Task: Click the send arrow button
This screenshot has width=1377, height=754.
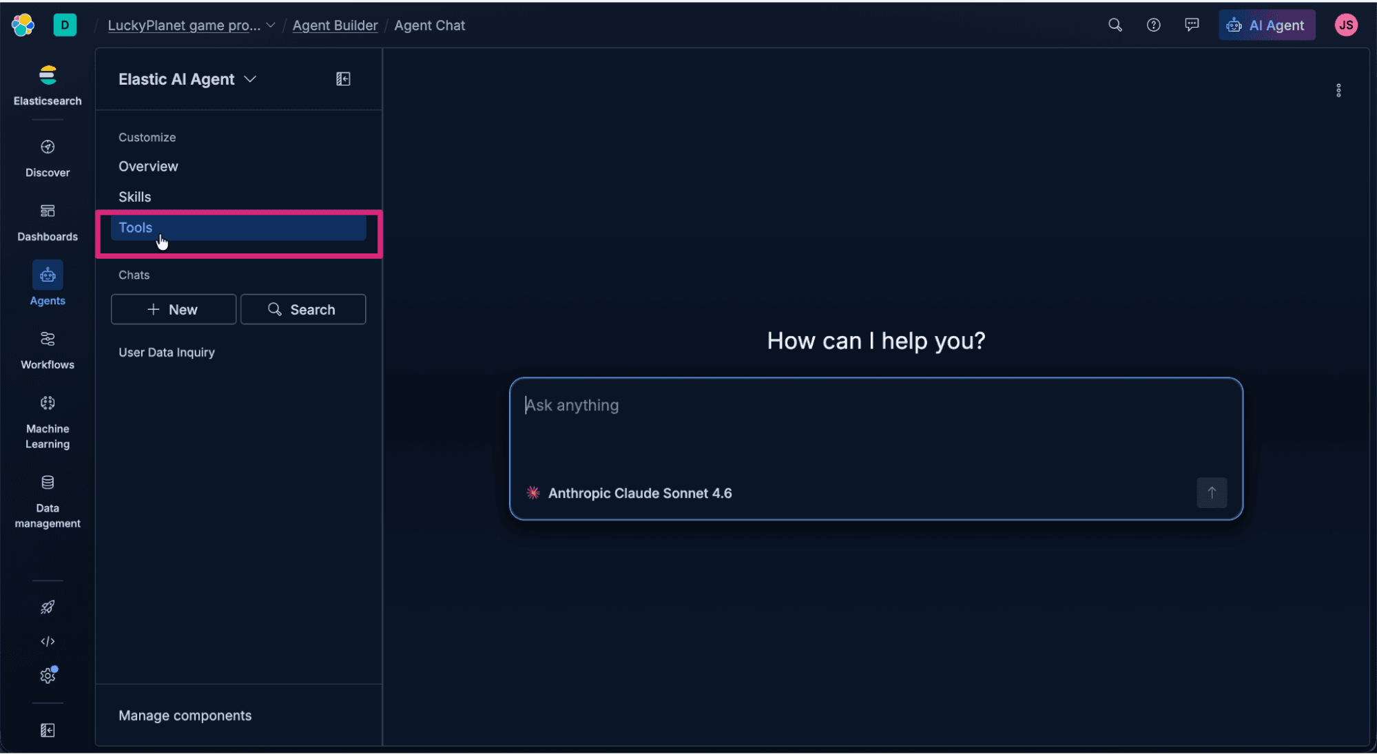Action: 1212,493
